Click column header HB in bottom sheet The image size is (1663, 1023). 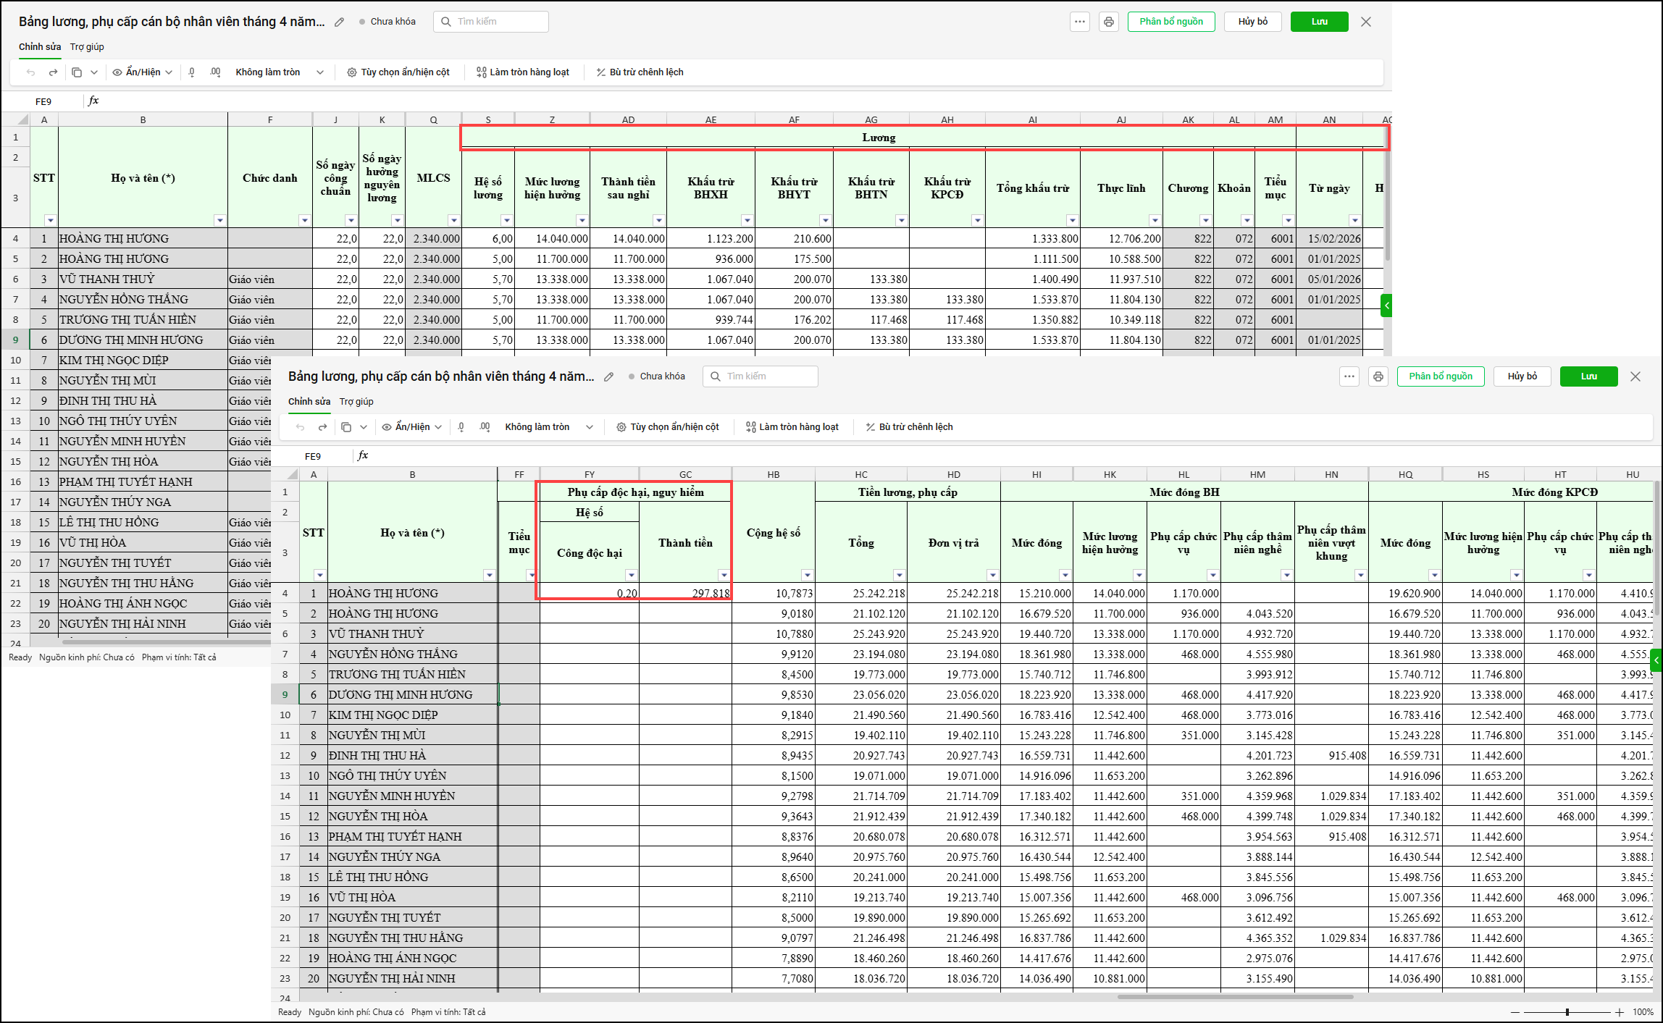pos(774,474)
